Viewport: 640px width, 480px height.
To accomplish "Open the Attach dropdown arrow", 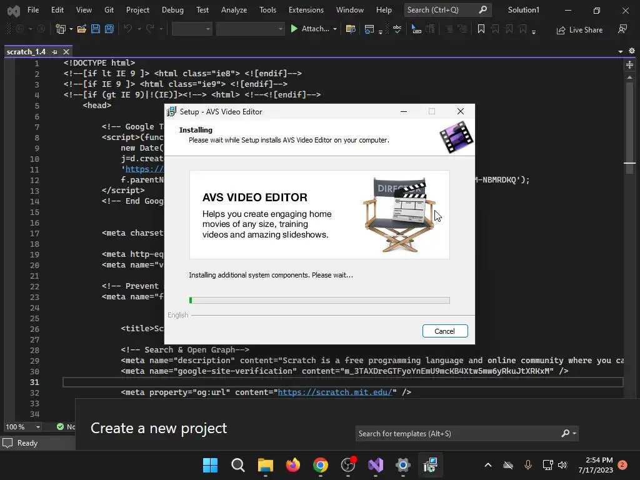I will point(335,29).
